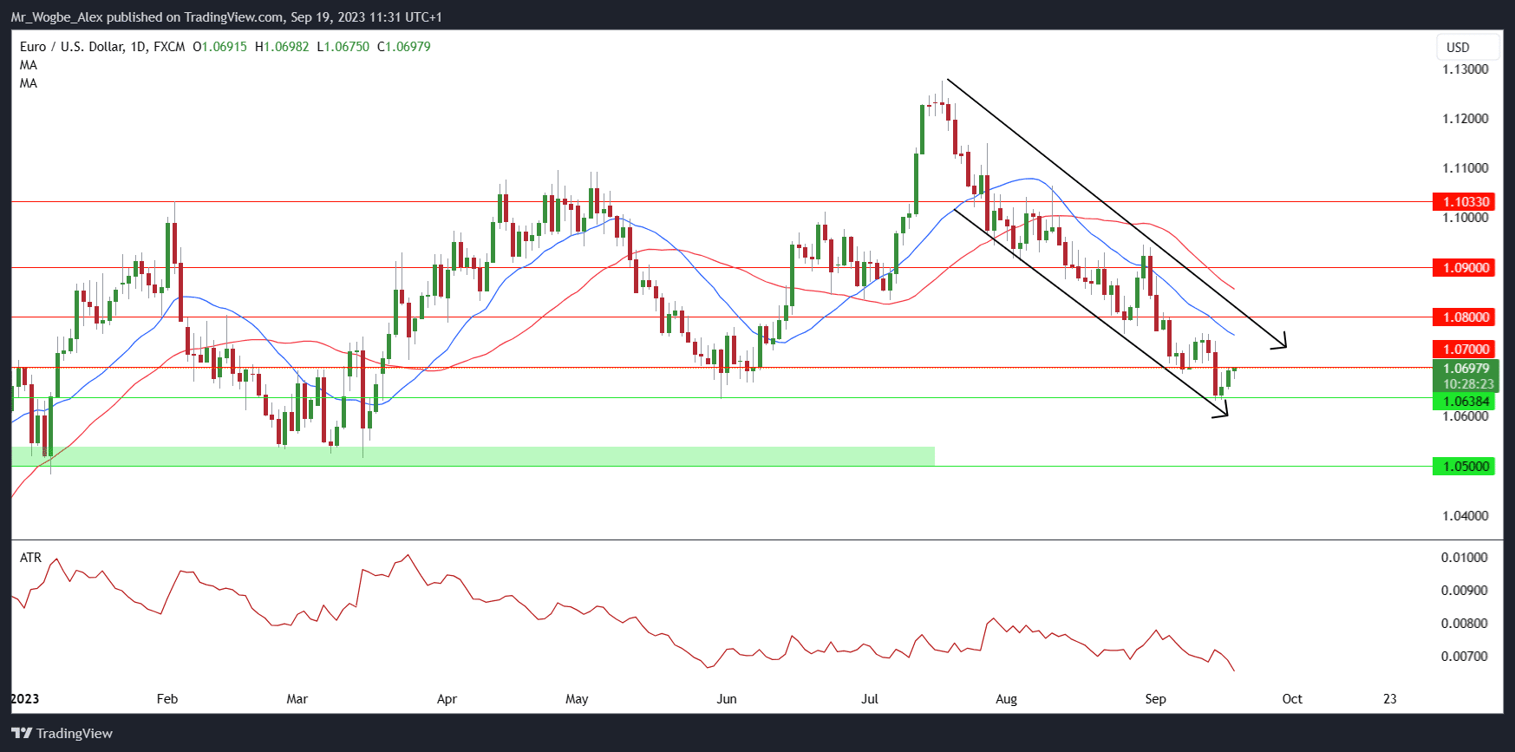Click the 1.13000 price axis value
1515x752 pixels.
(x=1466, y=69)
